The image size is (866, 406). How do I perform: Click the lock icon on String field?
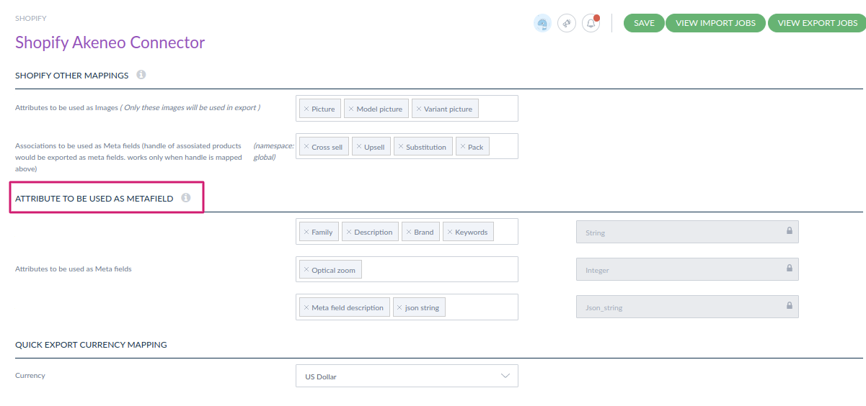coord(789,232)
